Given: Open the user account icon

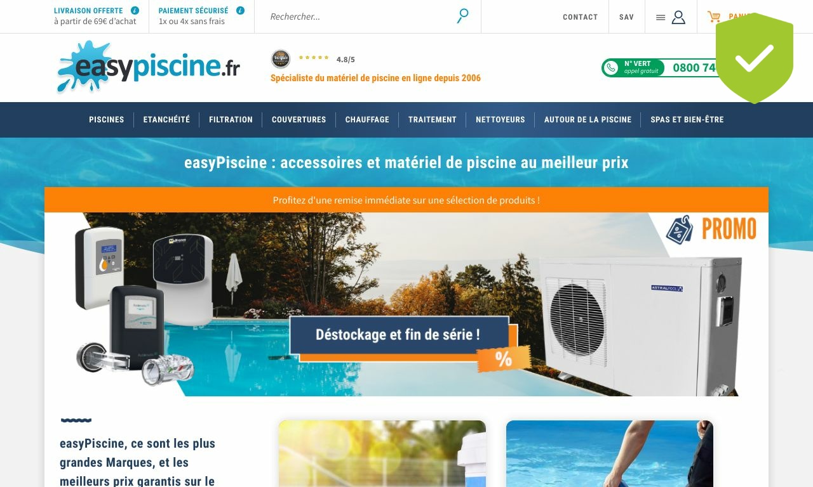Looking at the screenshot, I should [678, 17].
